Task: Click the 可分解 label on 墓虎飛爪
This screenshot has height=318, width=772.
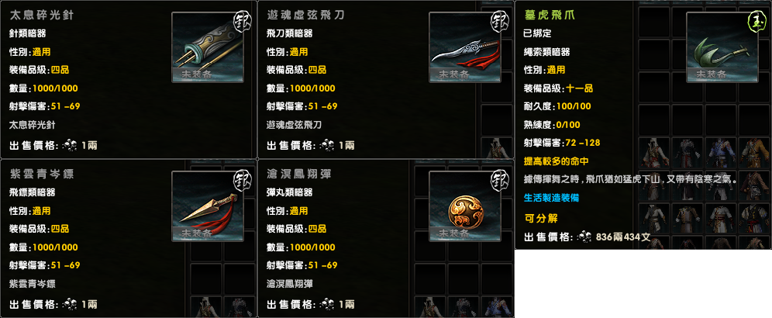Action: coord(540,218)
